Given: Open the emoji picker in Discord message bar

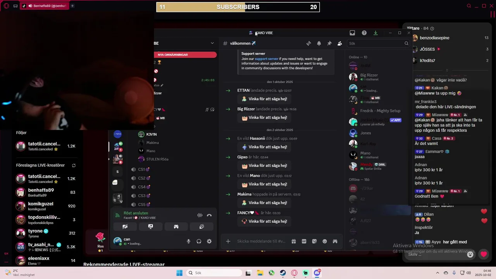Looking at the screenshot, I should tap(325, 241).
